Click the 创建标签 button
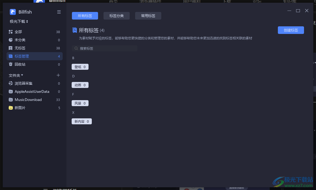This screenshot has width=316, height=190. tap(291, 30)
